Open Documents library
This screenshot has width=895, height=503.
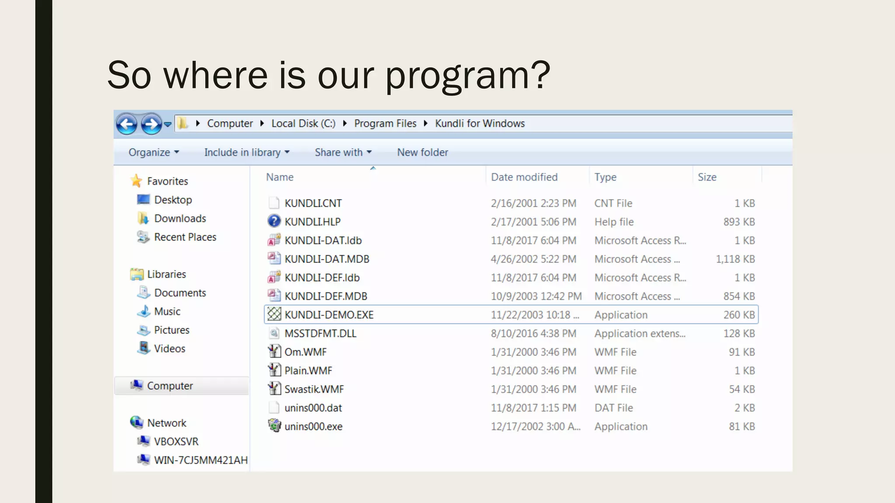pos(180,293)
